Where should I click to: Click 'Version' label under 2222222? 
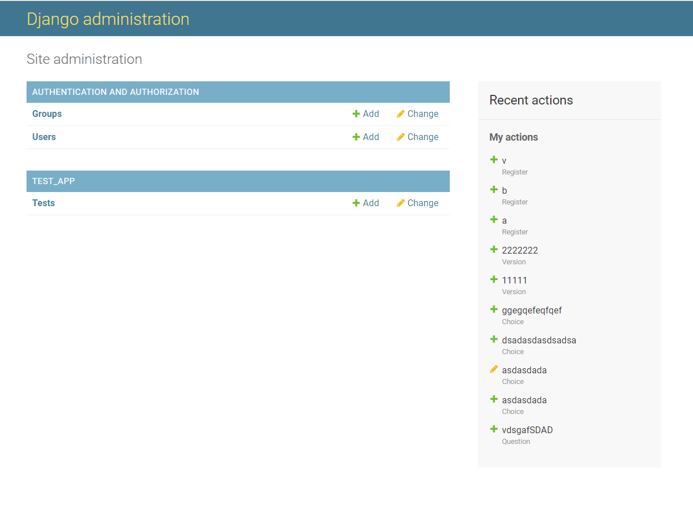coord(514,262)
